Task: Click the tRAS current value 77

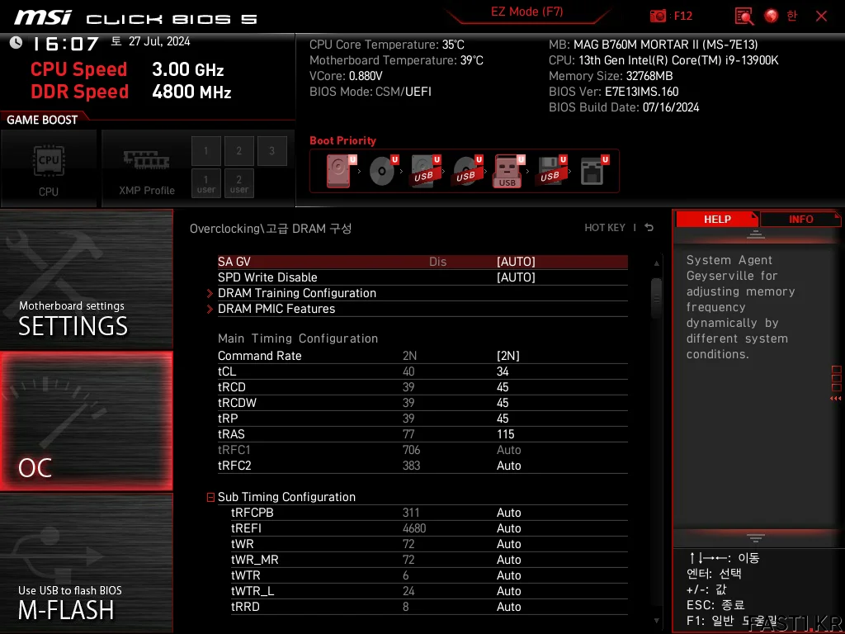Action: pyautogui.click(x=408, y=434)
